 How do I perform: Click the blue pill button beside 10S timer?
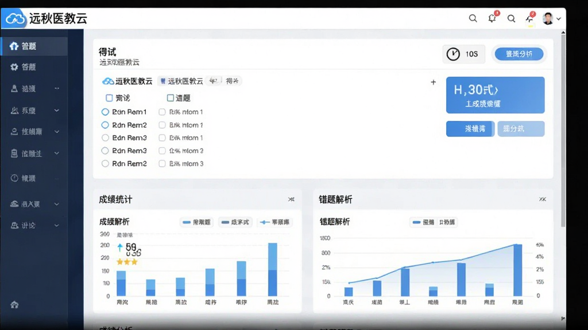519,54
